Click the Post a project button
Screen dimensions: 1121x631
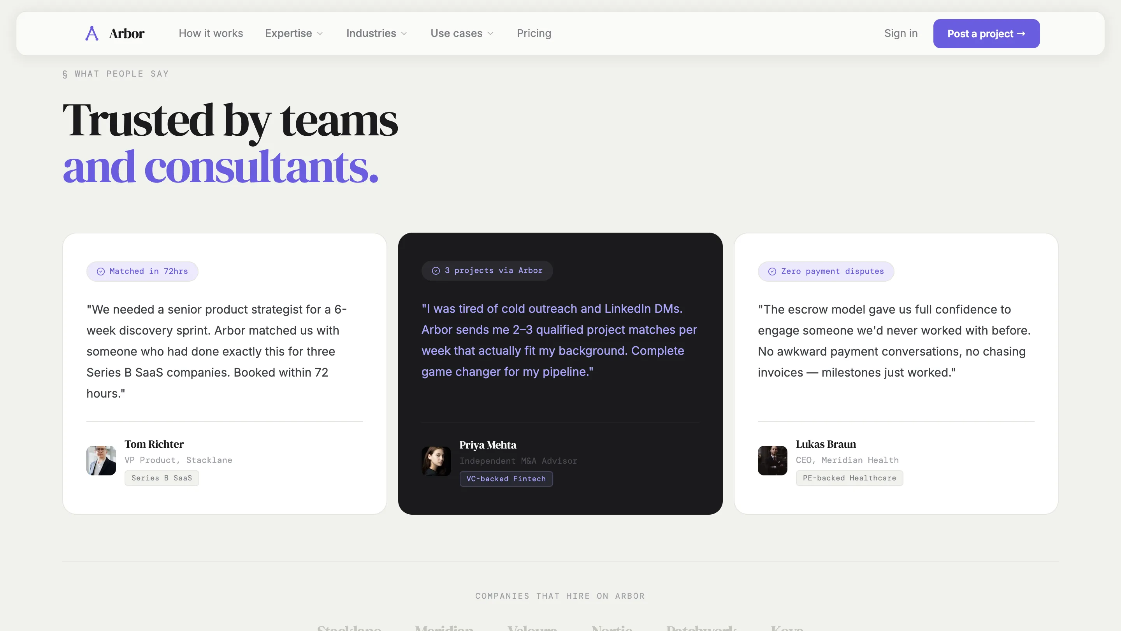(x=986, y=33)
